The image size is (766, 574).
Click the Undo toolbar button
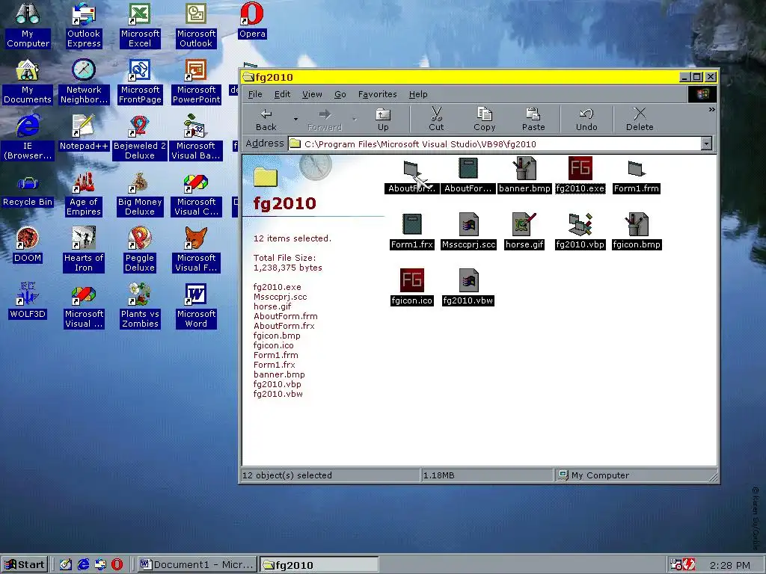[586, 120]
